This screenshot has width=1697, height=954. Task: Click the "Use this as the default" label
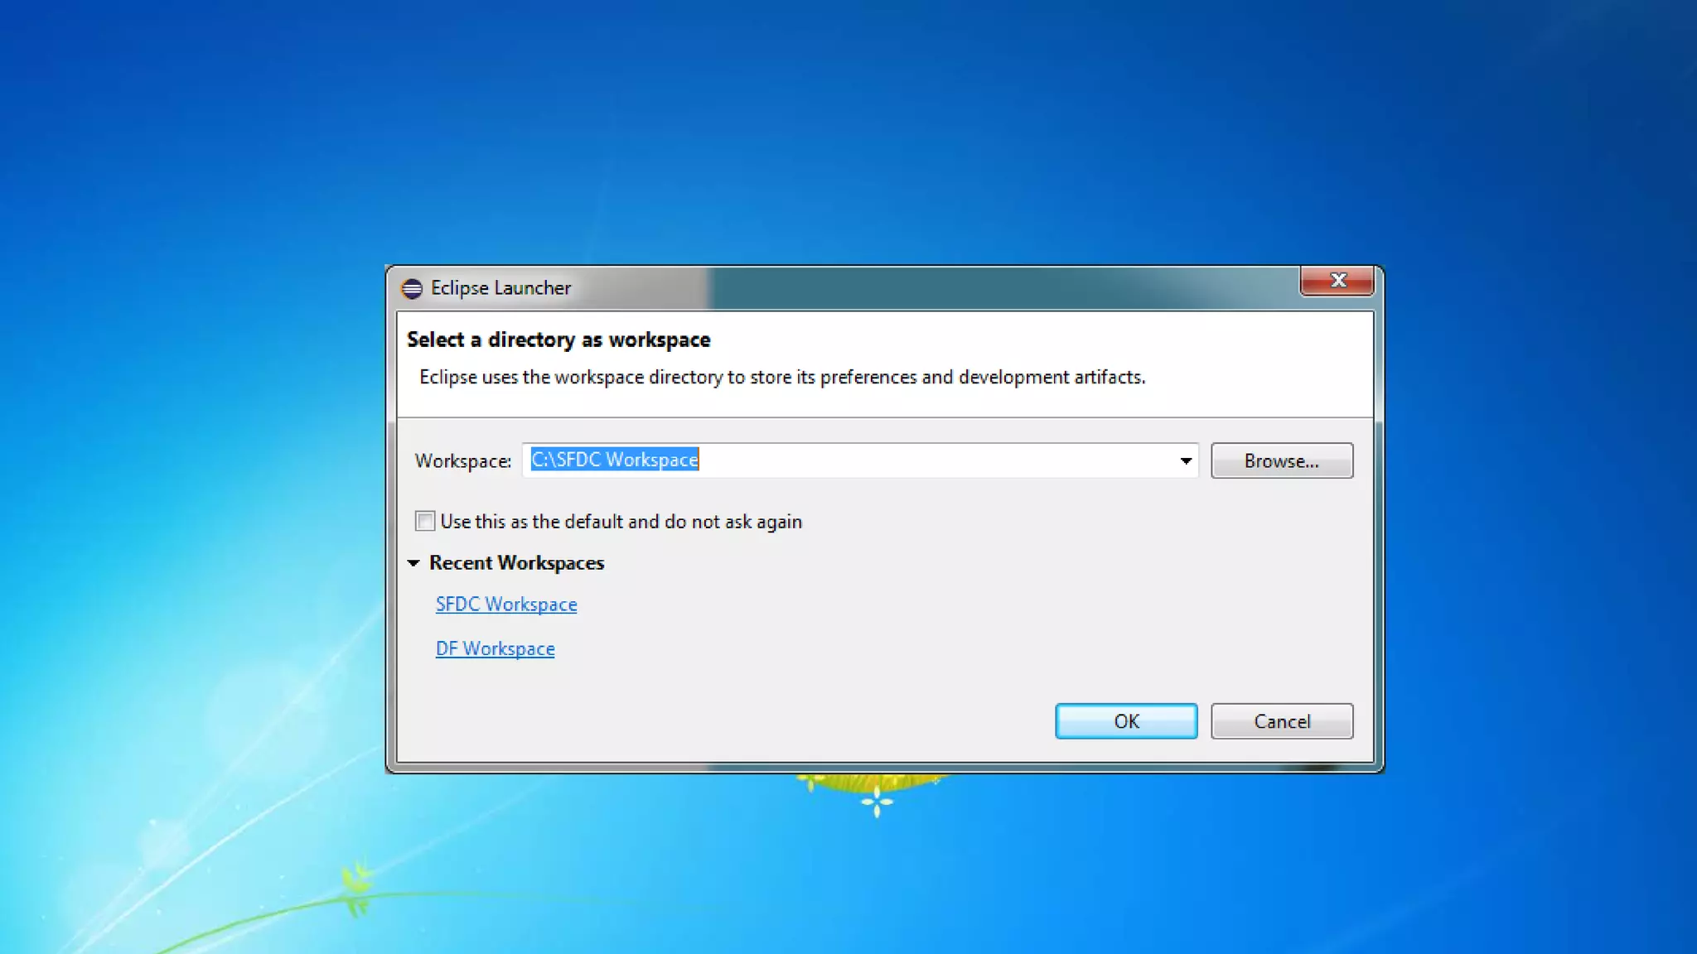(x=621, y=522)
